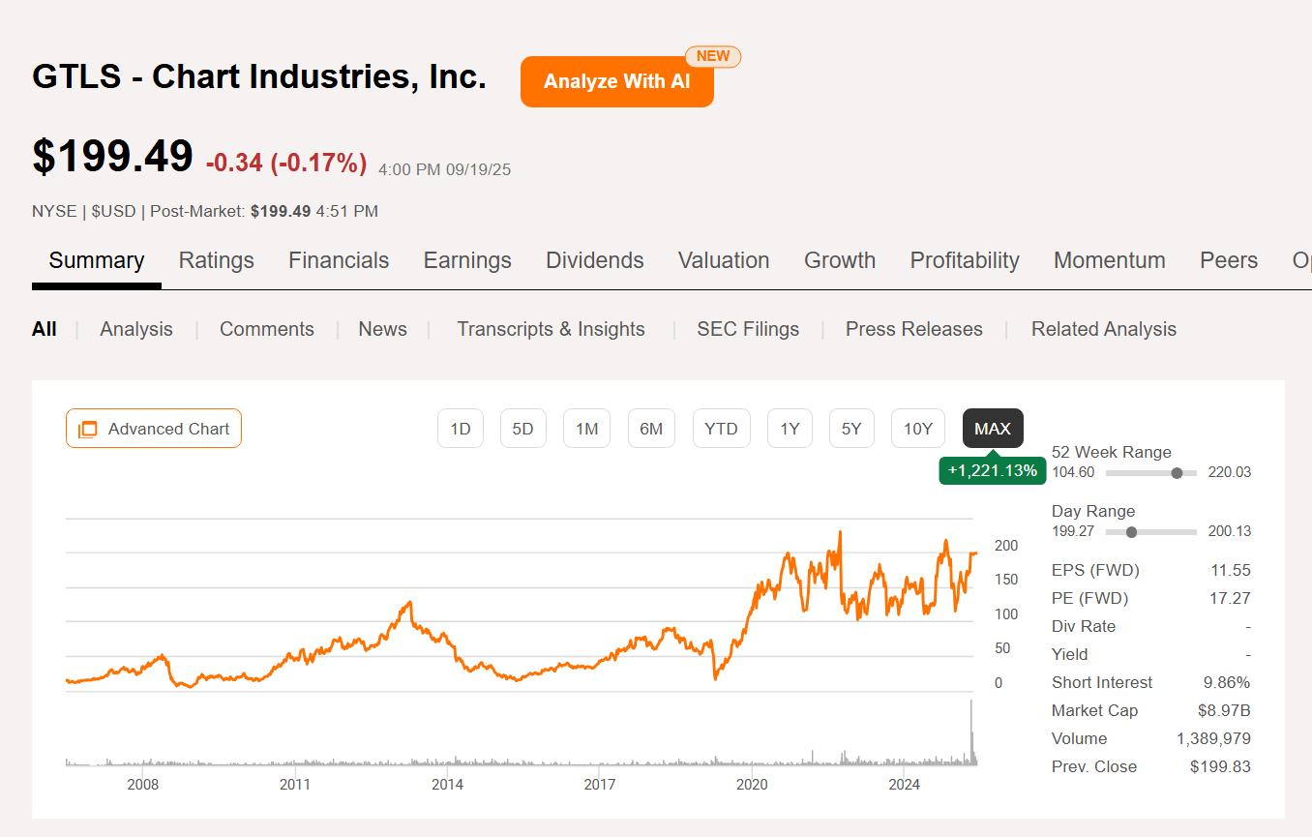The image size is (1312, 837).
Task: View SEC Filings for GTLS
Action: 748,329
